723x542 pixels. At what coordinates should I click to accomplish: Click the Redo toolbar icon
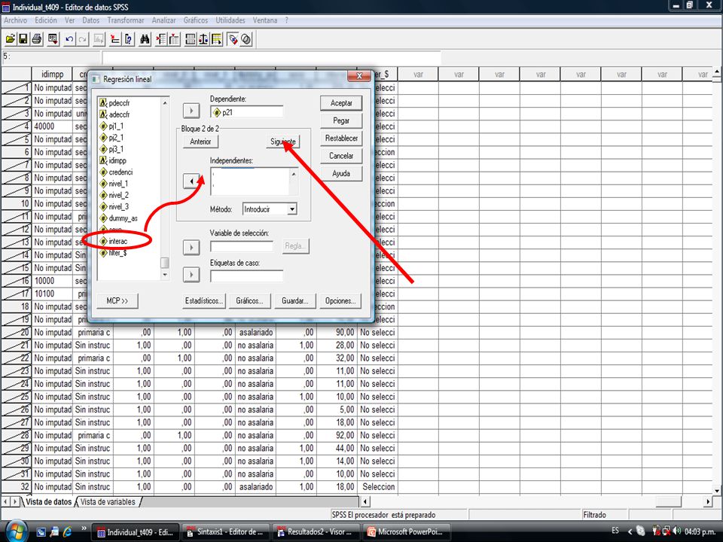[83, 40]
